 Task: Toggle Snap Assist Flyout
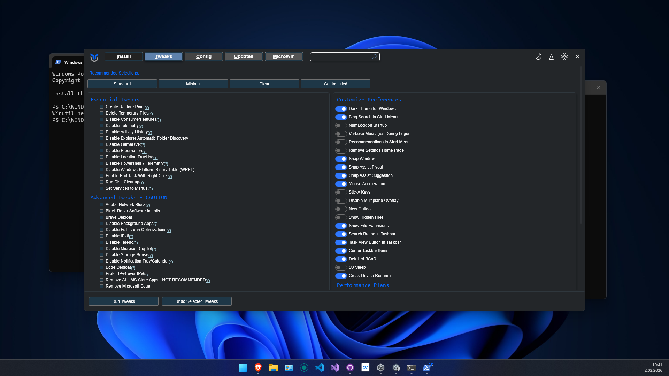(341, 167)
